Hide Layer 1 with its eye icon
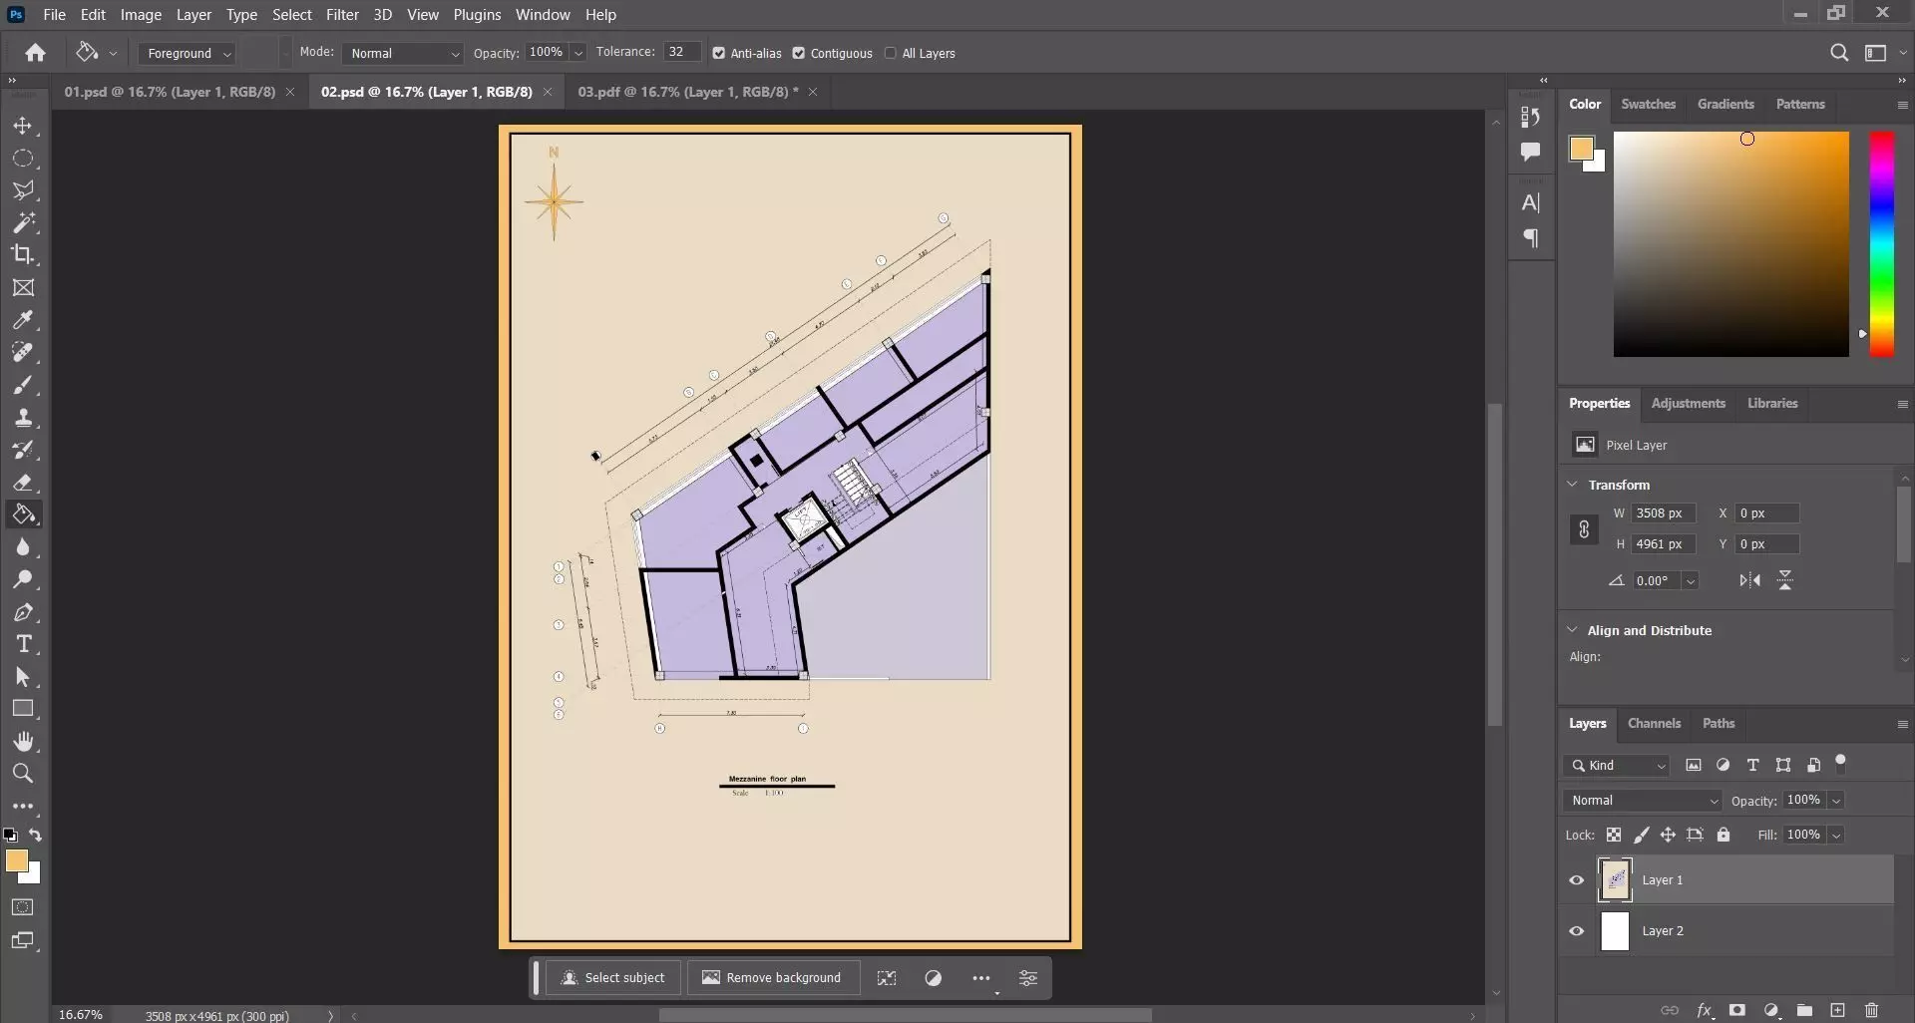Screen dimensions: 1915x1023 [x=1576, y=880]
